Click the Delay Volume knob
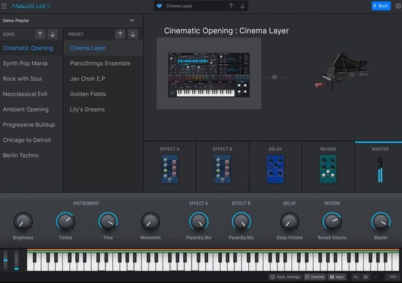Screen dimensions: 402x283 289,221
